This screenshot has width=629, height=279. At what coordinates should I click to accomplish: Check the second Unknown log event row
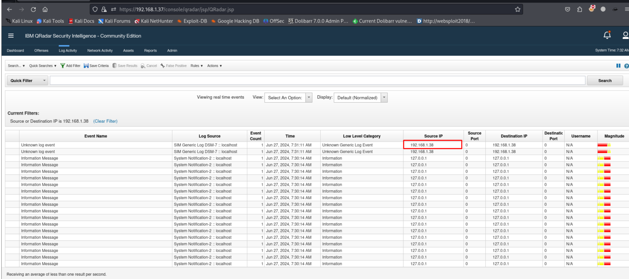(x=12, y=151)
